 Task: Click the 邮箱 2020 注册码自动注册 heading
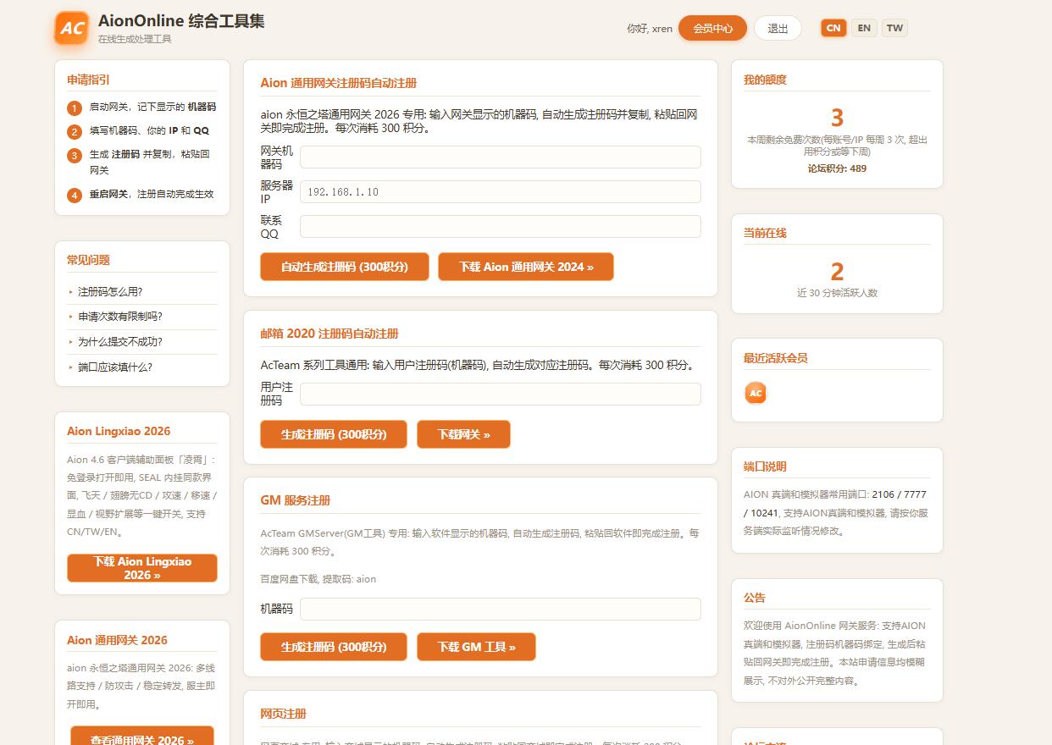pos(329,334)
